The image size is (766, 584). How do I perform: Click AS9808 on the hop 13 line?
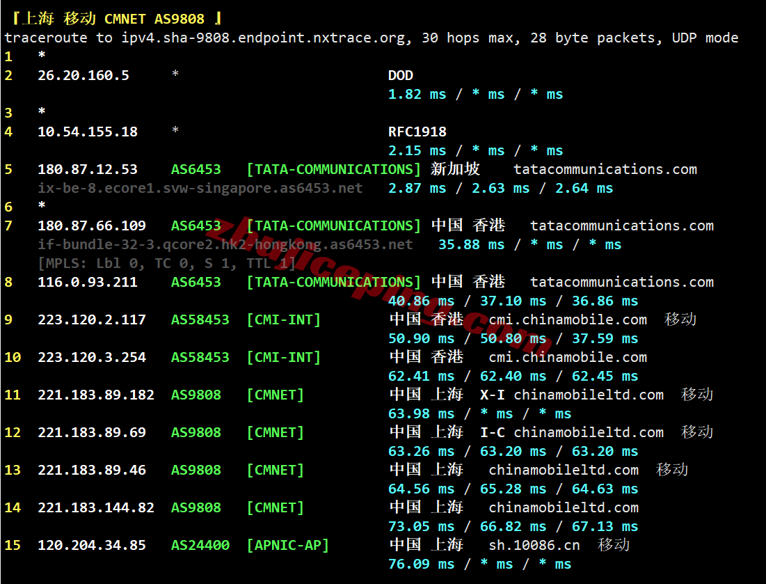pos(196,470)
